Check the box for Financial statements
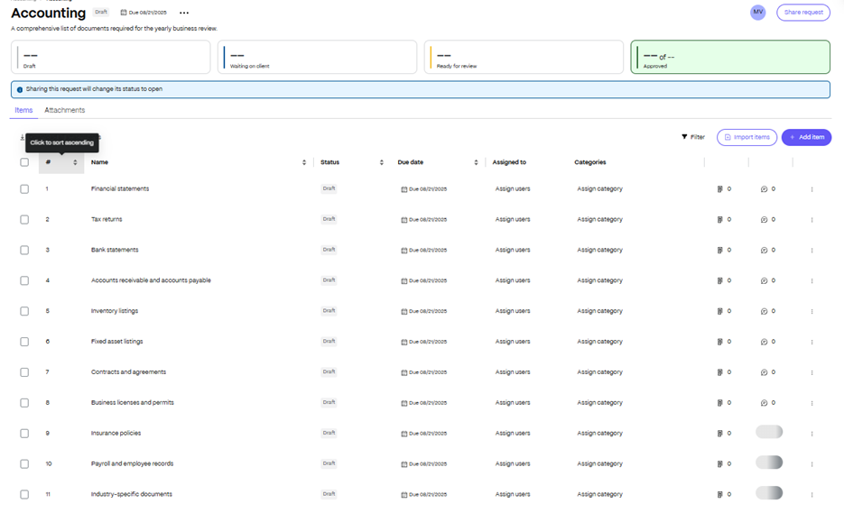This screenshot has width=844, height=522. tap(24, 189)
